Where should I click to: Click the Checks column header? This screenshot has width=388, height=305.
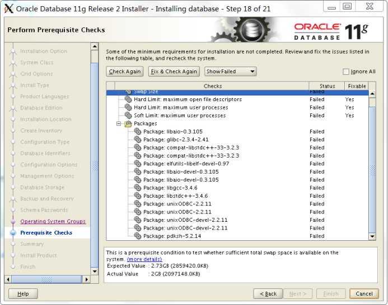click(x=212, y=86)
